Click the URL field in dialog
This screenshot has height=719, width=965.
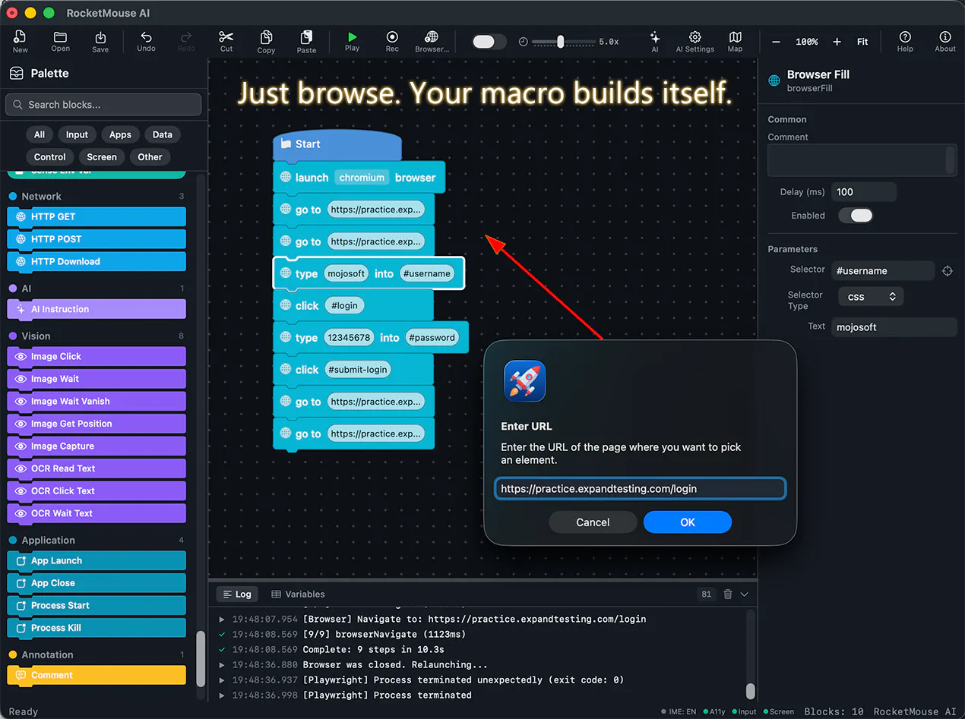tap(640, 489)
